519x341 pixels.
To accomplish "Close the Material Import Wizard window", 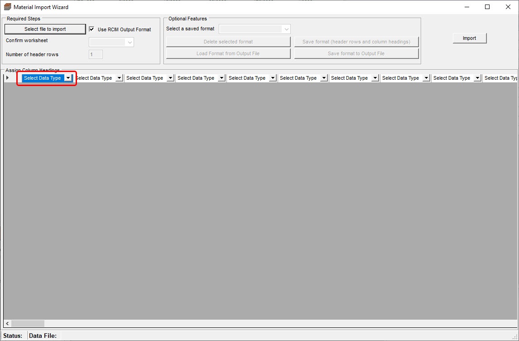I will coord(508,7).
